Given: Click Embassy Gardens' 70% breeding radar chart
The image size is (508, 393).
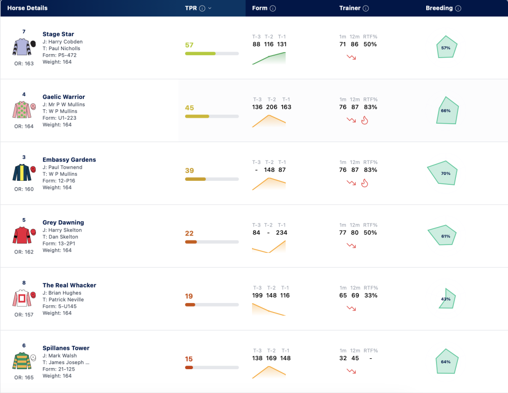Looking at the screenshot, I should point(443,173).
